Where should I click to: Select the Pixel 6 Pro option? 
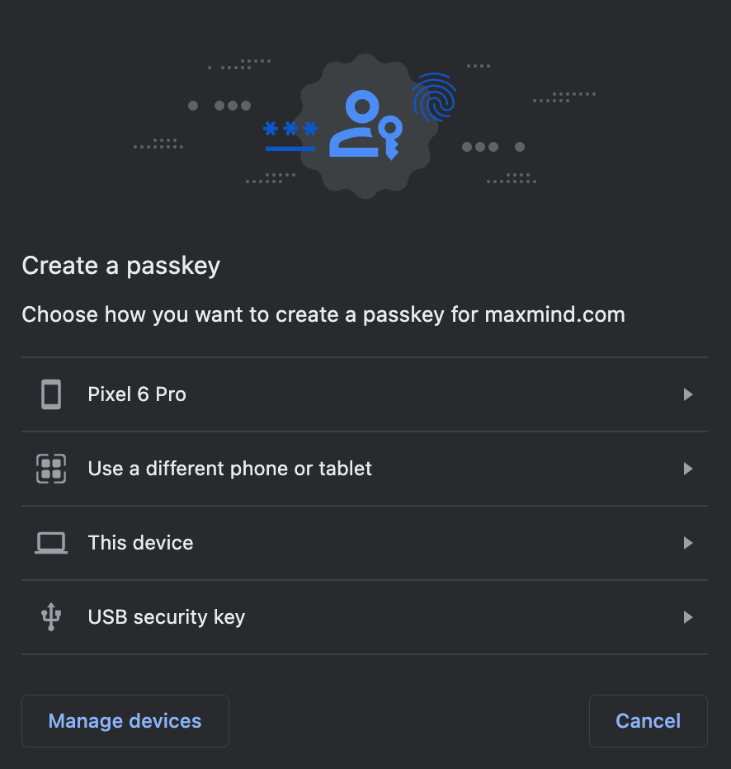point(137,394)
